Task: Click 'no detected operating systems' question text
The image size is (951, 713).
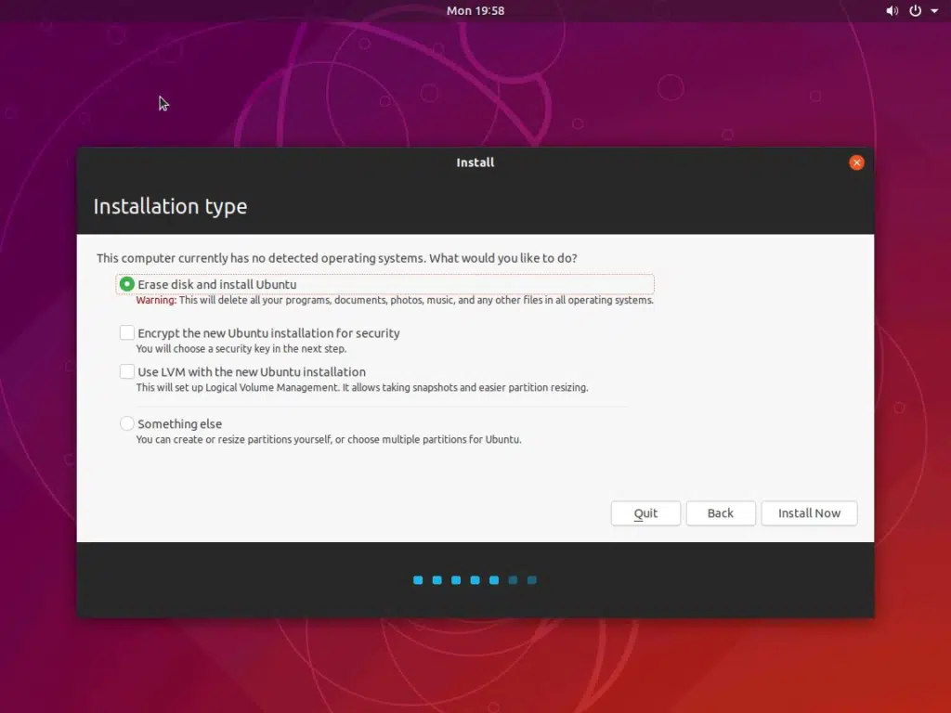Action: (336, 258)
